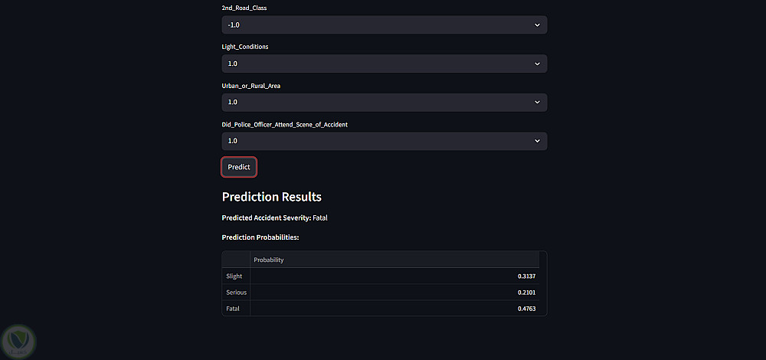Click the 0.3137 probability cell
The height and width of the screenshot is (360, 766).
point(526,276)
